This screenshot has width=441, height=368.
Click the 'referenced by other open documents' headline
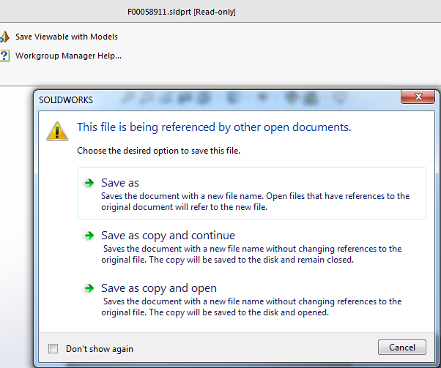[214, 127]
